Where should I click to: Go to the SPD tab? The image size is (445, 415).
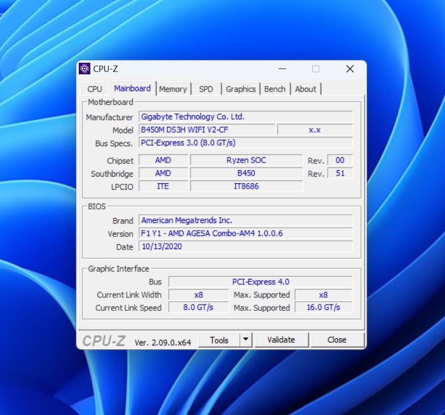[x=206, y=89]
